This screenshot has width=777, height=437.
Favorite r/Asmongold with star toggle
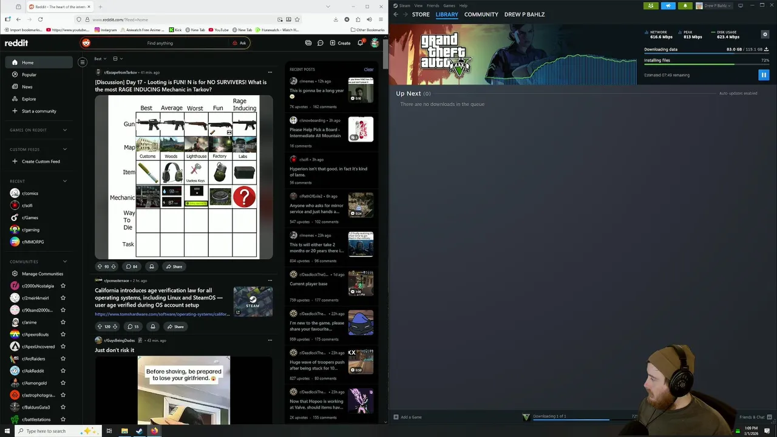63,383
